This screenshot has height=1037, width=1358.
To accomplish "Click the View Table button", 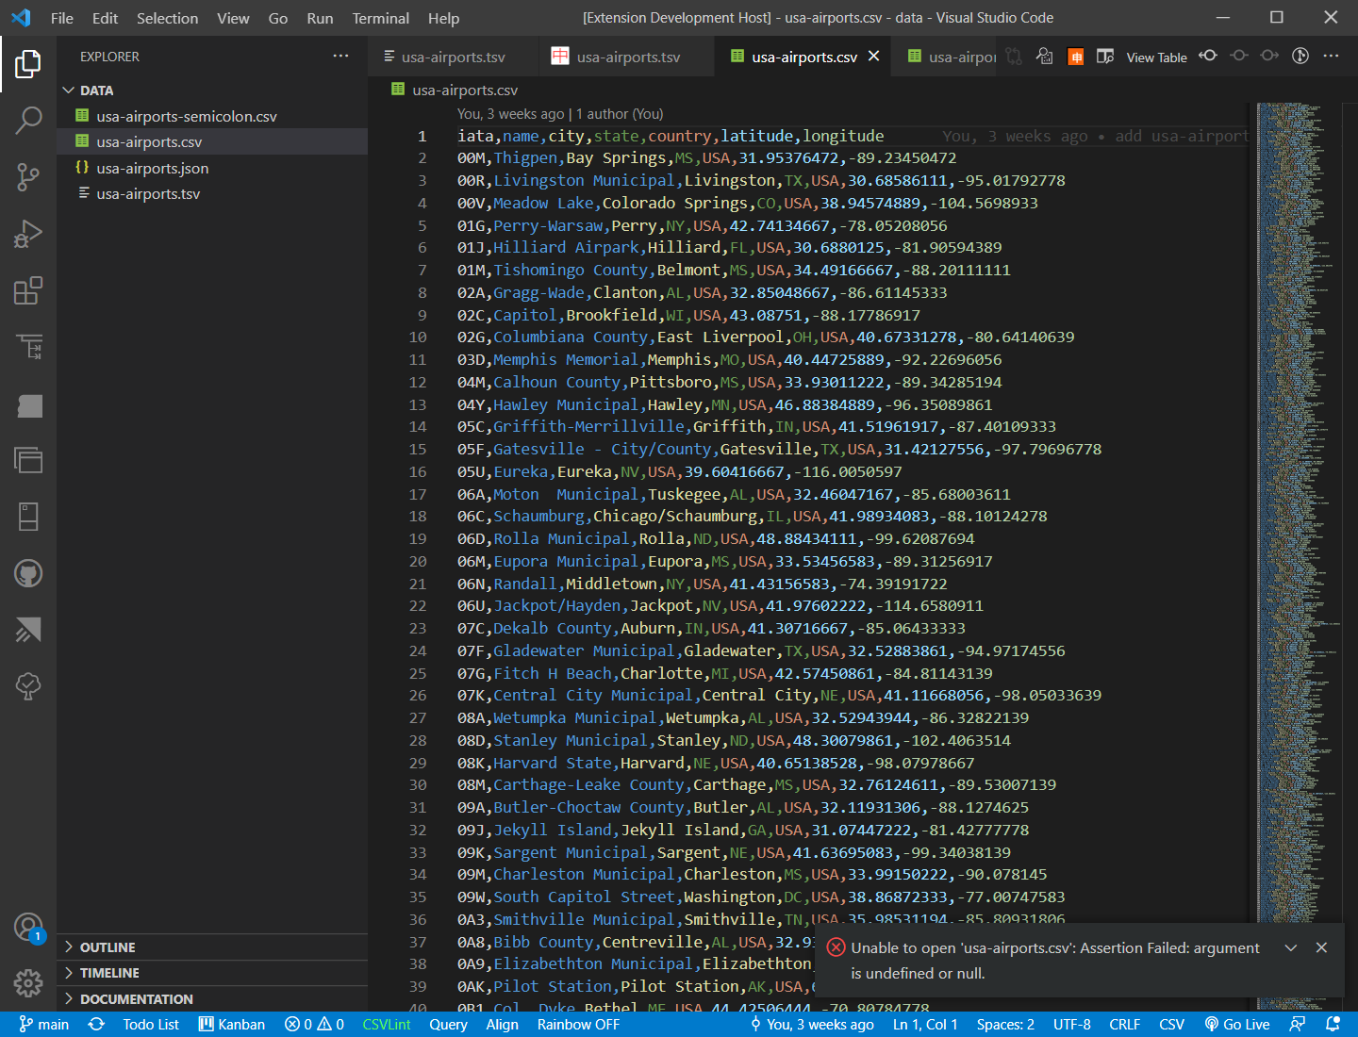I will [1156, 58].
